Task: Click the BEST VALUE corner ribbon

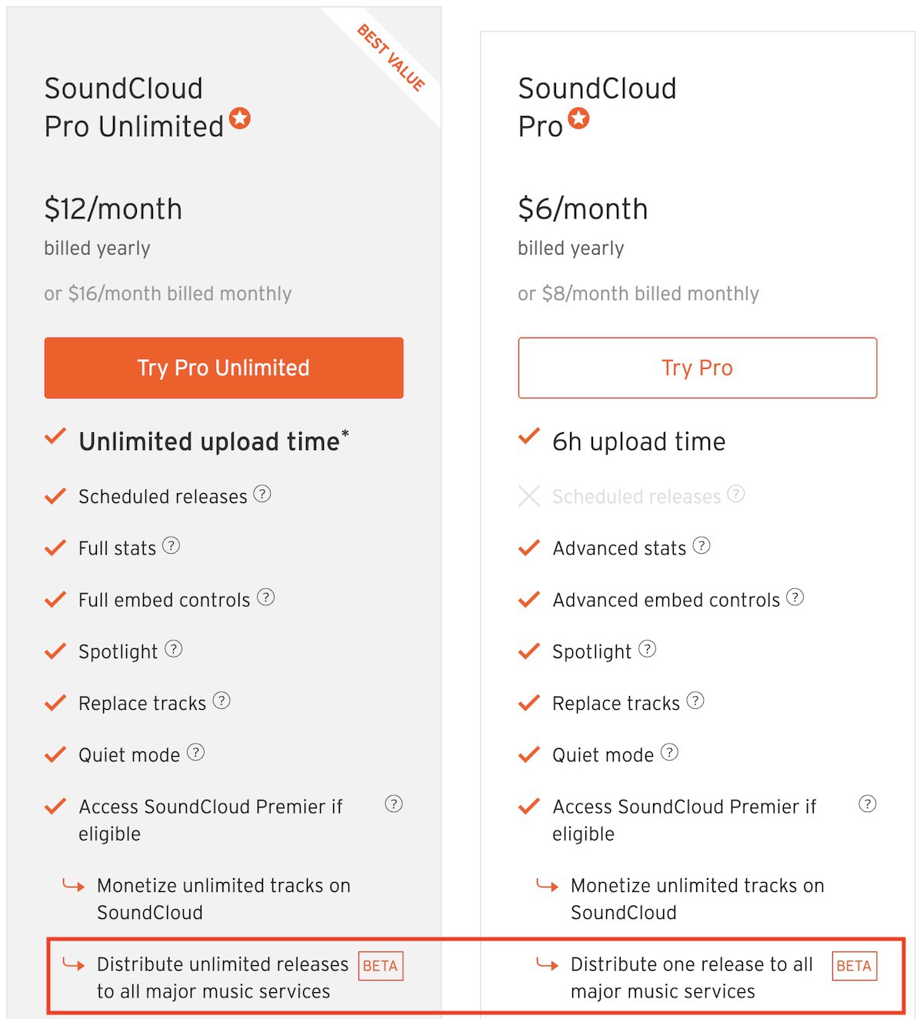Action: 388,56
